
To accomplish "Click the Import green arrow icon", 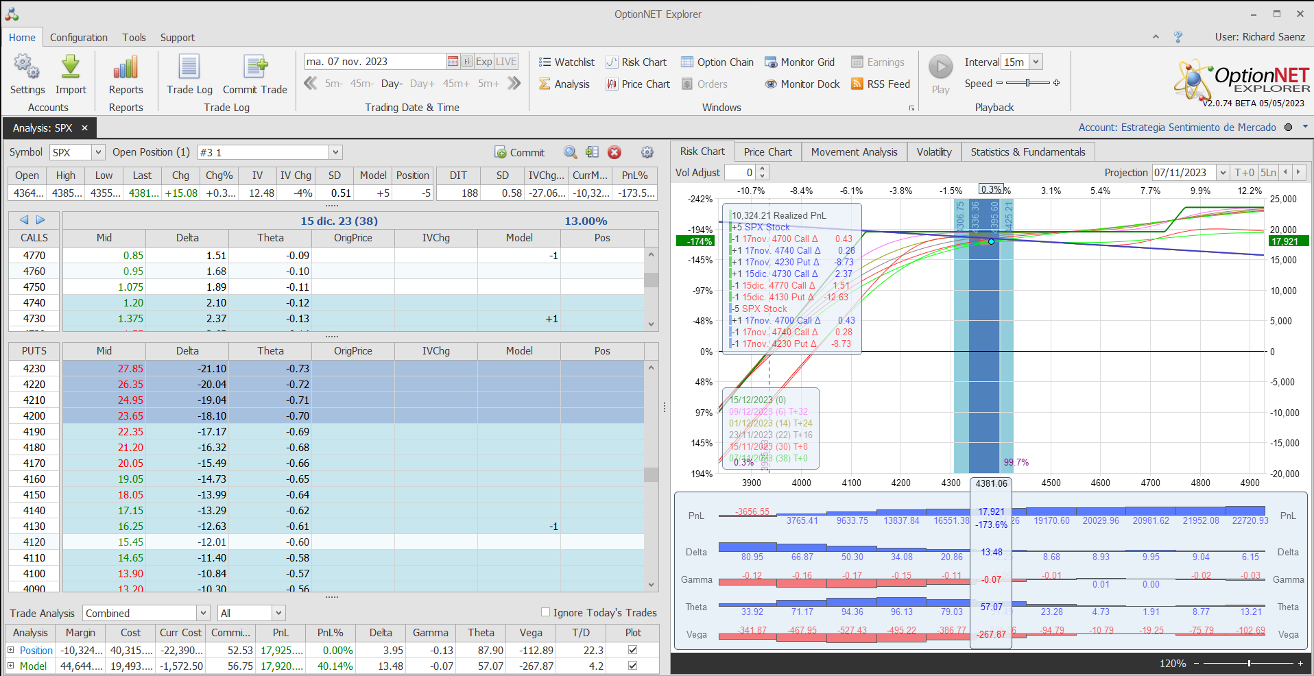I will click(71, 67).
